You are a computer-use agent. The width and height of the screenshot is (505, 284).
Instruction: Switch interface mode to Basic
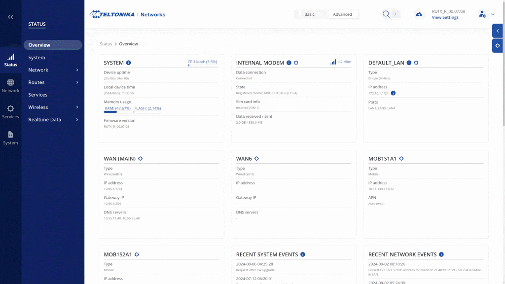[309, 14]
